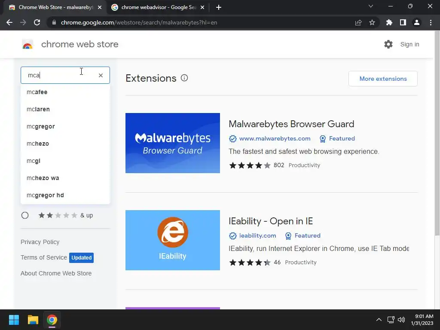Choose the 'mcgl' search suggestion
The image size is (440, 330).
coord(65,161)
